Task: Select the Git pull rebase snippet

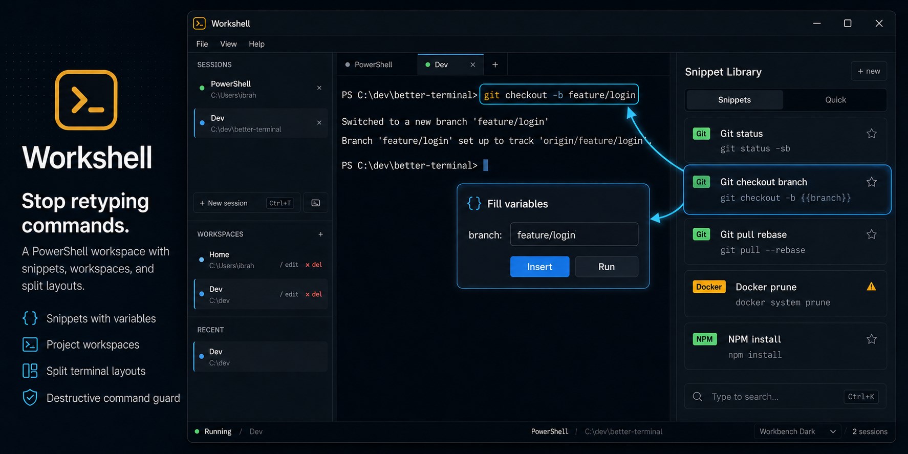Action: pos(786,242)
